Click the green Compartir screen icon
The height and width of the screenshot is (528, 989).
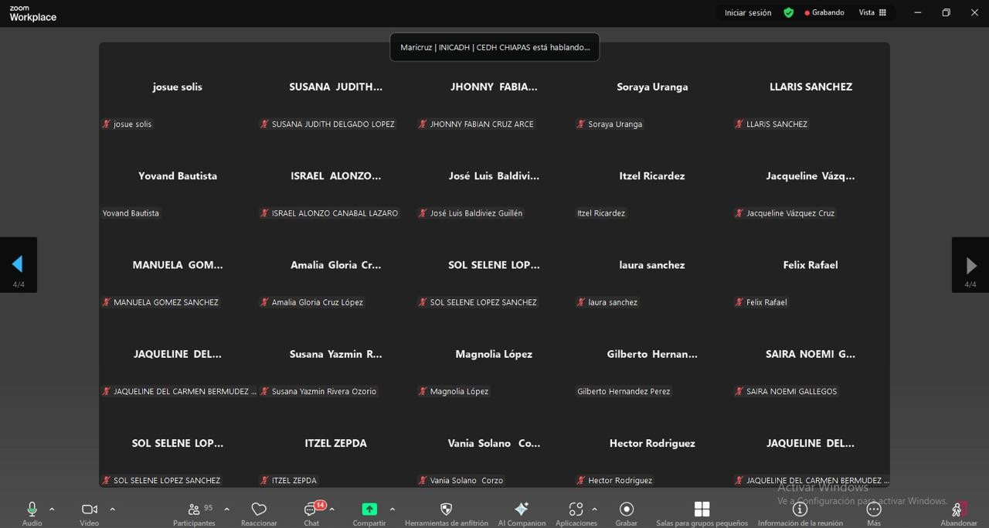click(369, 509)
